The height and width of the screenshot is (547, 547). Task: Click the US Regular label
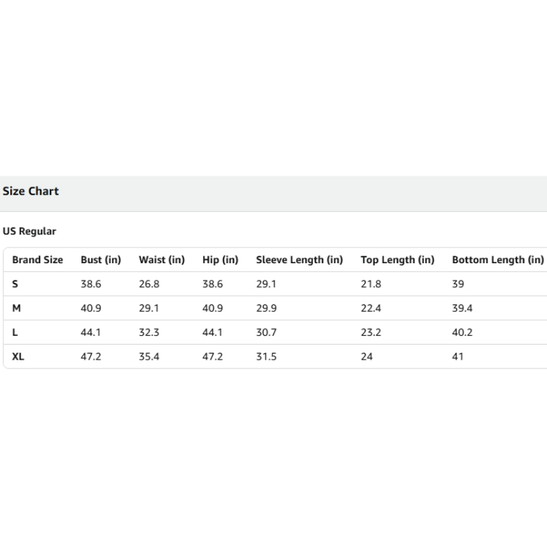[x=29, y=231]
